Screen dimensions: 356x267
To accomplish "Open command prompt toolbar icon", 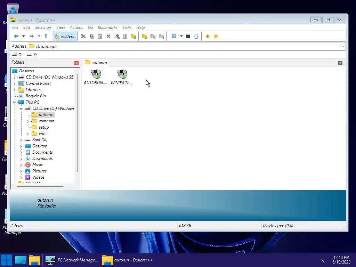I will [188, 36].
